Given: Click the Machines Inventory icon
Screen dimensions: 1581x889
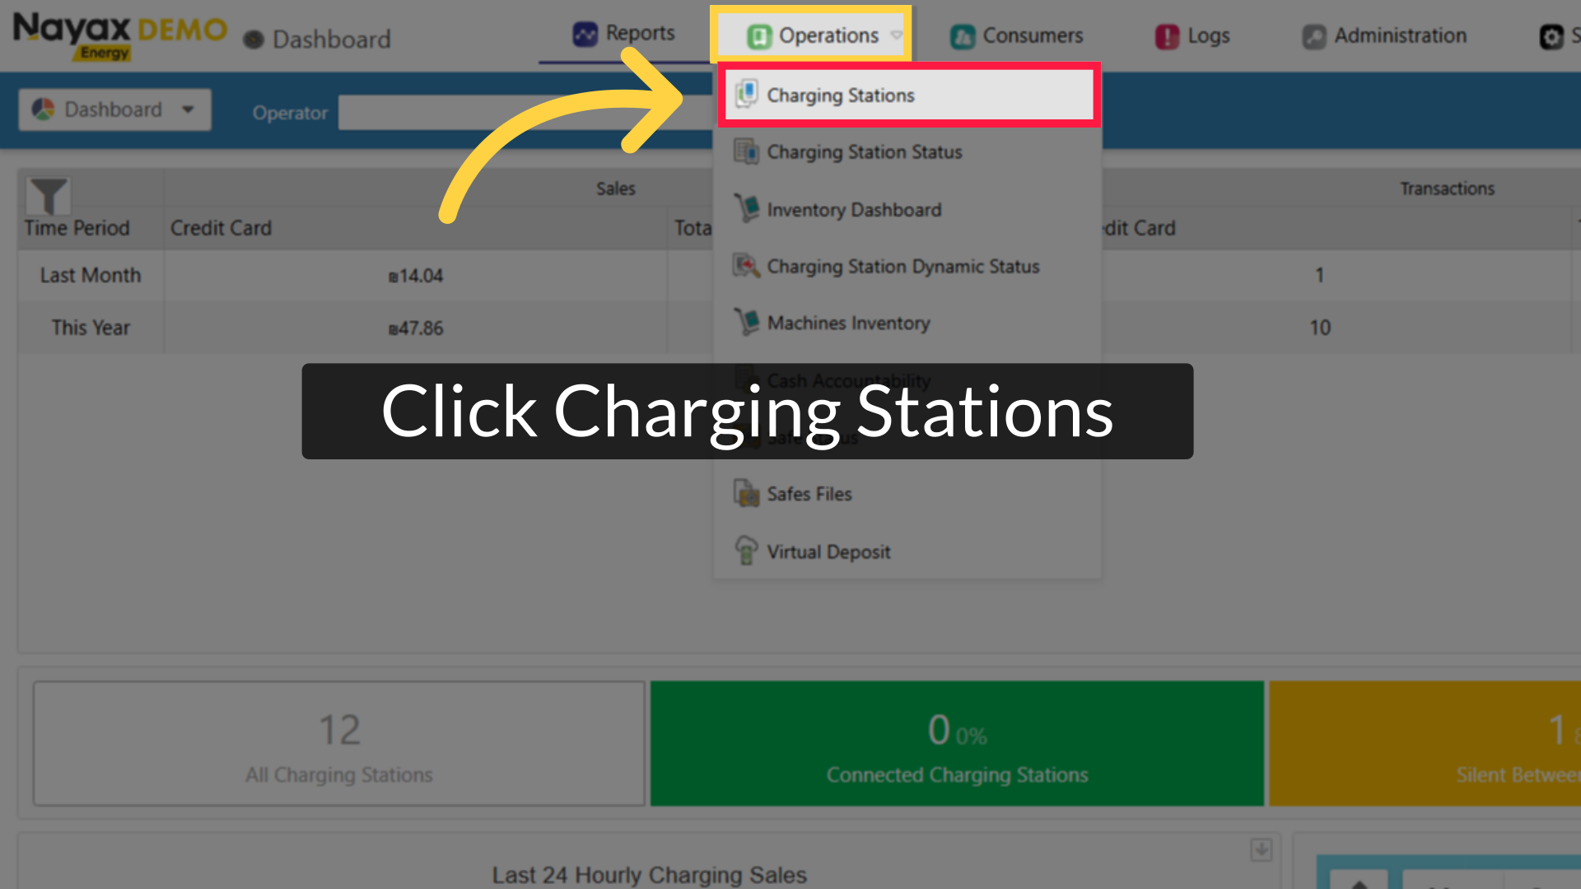Looking at the screenshot, I should (x=747, y=323).
